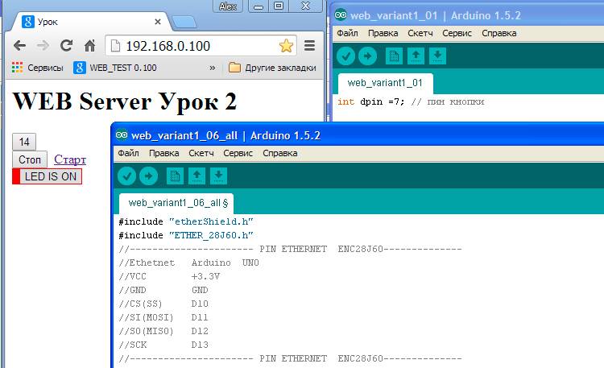The width and height of the screenshot is (604, 368).
Task: Click New sketch icon in web_variant1_06_all window
Action: pos(175,176)
